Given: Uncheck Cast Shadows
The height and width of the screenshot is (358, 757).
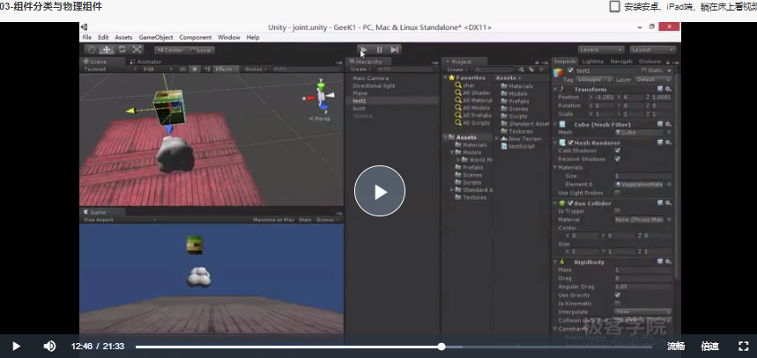Looking at the screenshot, I should (x=618, y=150).
